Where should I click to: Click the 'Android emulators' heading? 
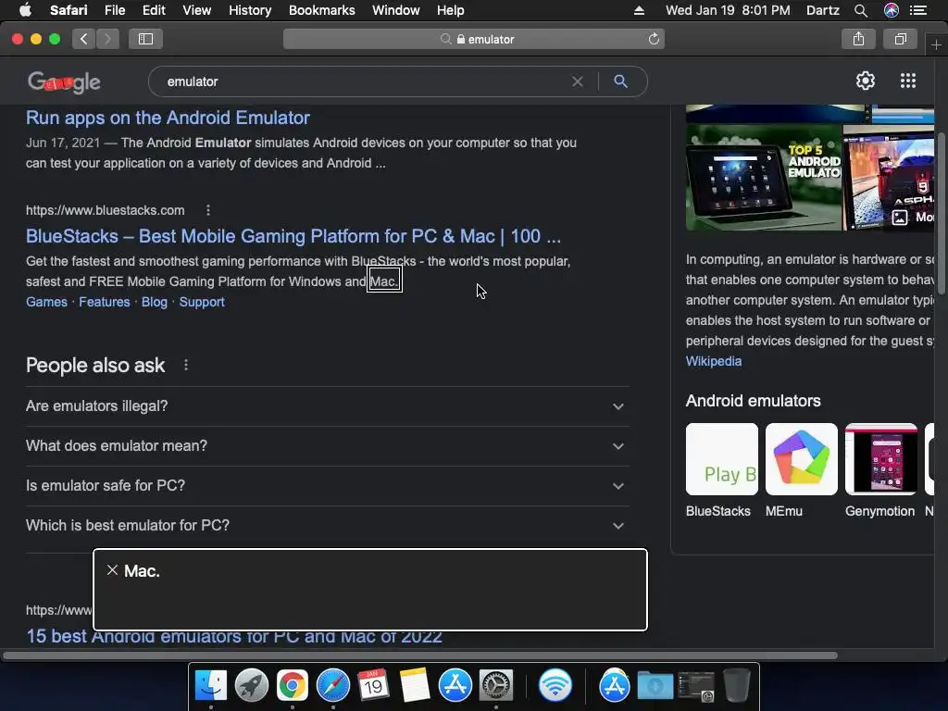(753, 401)
